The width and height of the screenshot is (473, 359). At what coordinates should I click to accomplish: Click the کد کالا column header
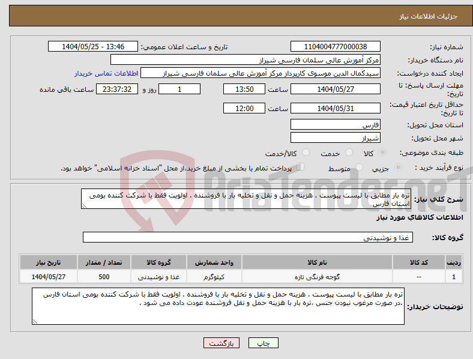419,262
